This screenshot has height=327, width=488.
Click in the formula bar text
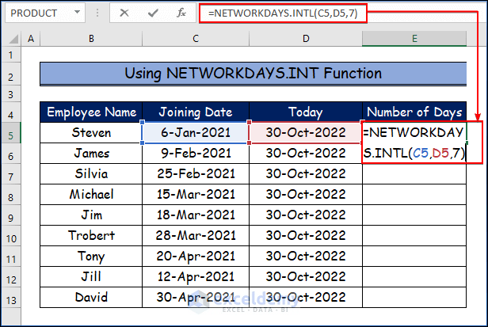(x=283, y=13)
